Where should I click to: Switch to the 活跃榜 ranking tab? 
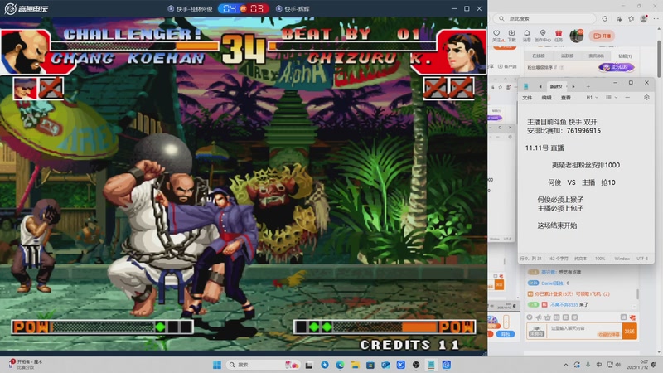click(x=567, y=56)
